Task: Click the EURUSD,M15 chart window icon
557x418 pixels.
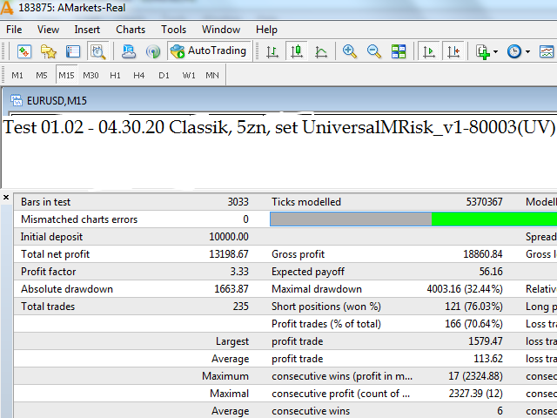Action: click(16, 101)
